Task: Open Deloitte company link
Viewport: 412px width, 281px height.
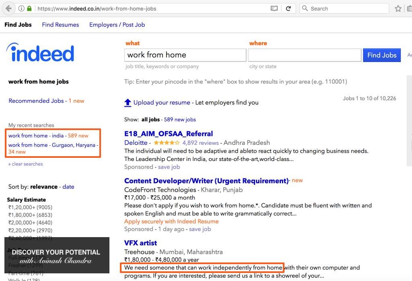Action: (136, 143)
